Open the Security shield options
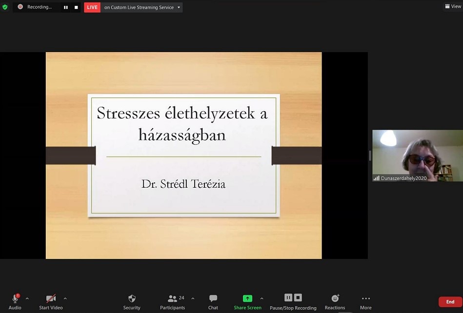Viewport: 463px width, 313px height. [x=132, y=298]
